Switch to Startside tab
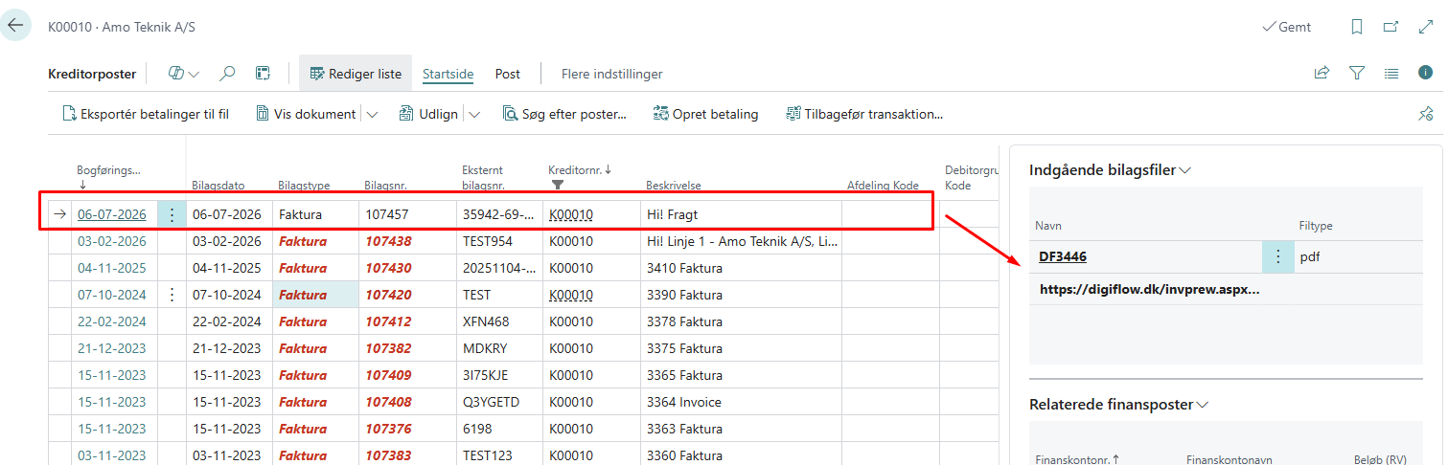 448,74
